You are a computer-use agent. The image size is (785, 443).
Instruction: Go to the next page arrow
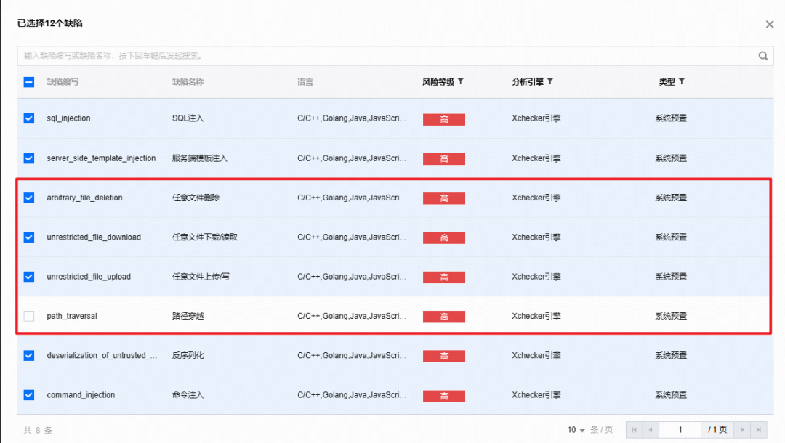coord(742,430)
